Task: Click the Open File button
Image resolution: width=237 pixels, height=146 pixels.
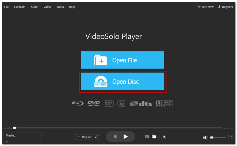Action: click(x=123, y=60)
